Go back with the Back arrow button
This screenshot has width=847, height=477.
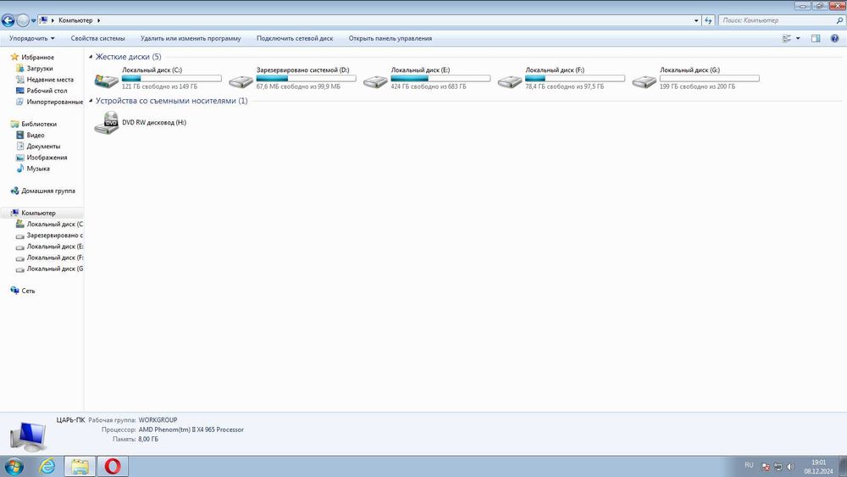click(x=8, y=20)
